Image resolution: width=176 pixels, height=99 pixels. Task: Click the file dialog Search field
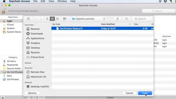point(142,19)
